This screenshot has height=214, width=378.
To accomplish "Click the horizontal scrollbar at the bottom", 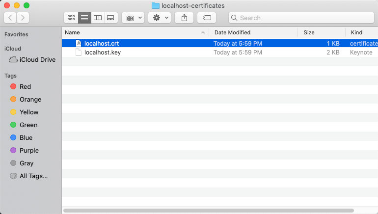I will (x=209, y=211).
